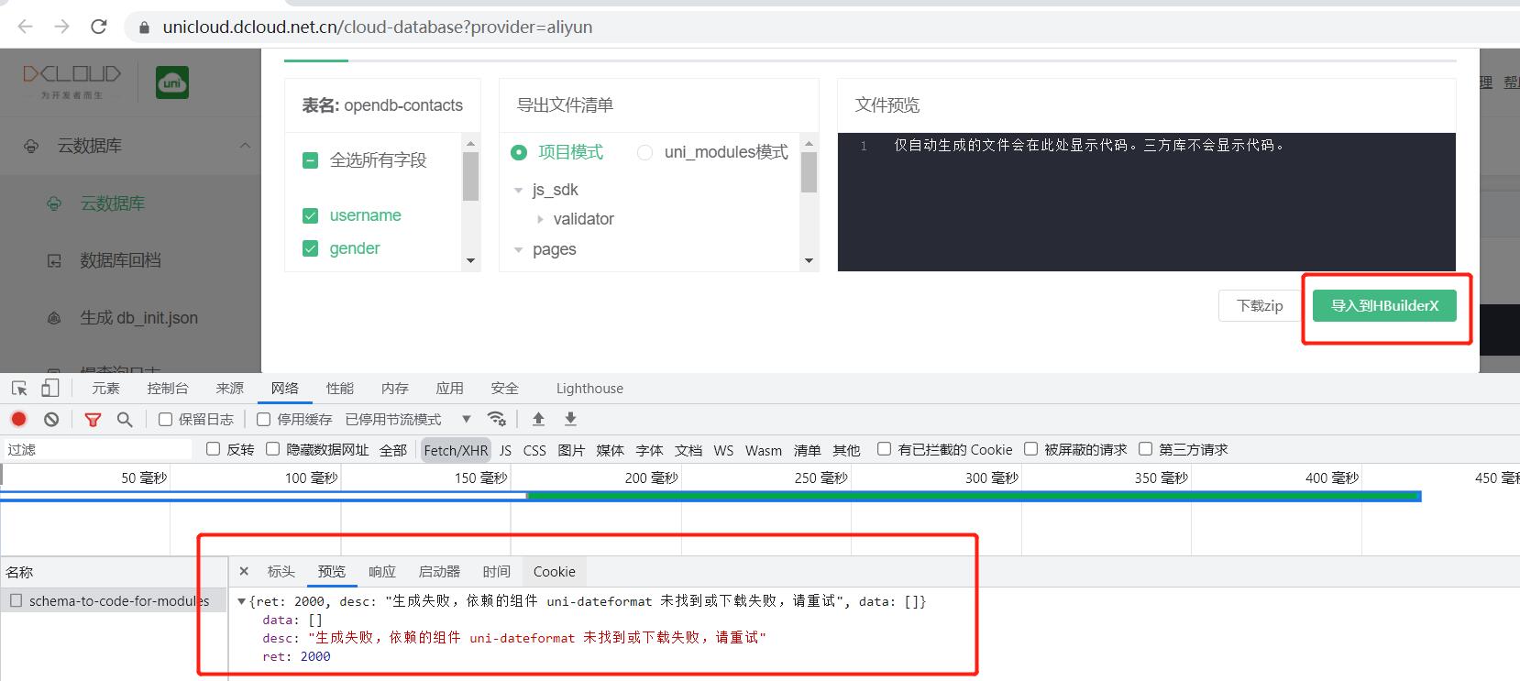Click the lock icon in address bar
The image size is (1520, 681).
tap(143, 27)
